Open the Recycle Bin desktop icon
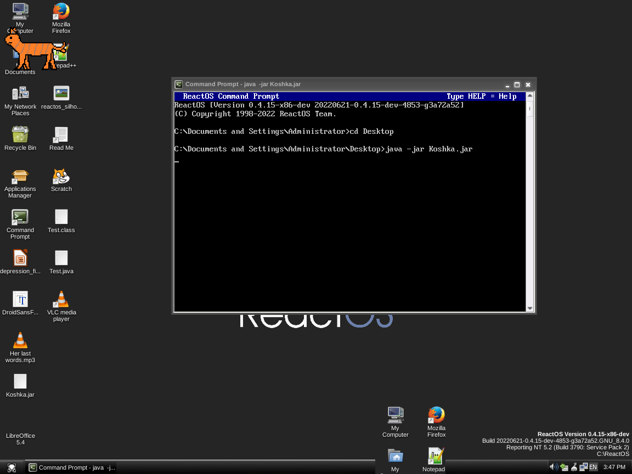The width and height of the screenshot is (632, 474). [x=20, y=135]
